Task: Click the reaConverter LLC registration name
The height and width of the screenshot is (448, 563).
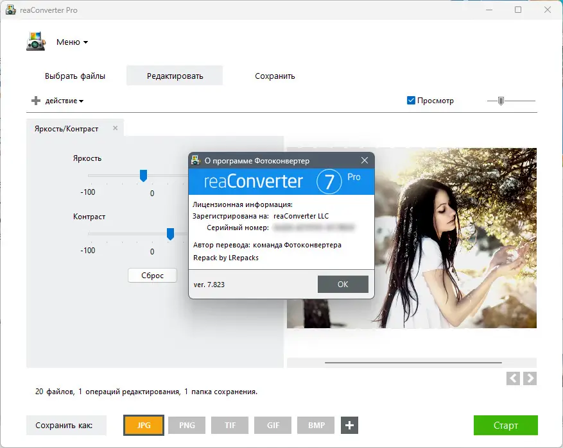Action: [x=301, y=216]
